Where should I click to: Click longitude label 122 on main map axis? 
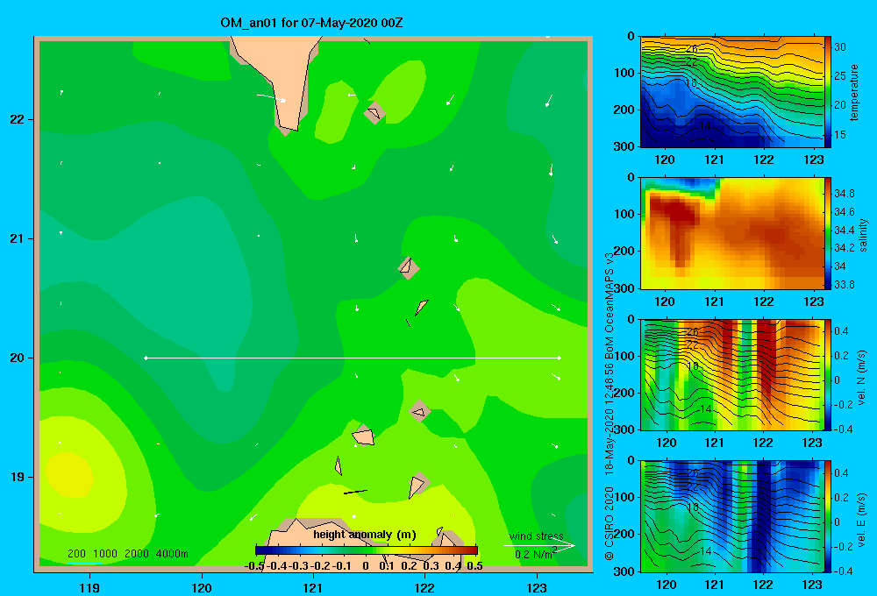click(x=424, y=587)
